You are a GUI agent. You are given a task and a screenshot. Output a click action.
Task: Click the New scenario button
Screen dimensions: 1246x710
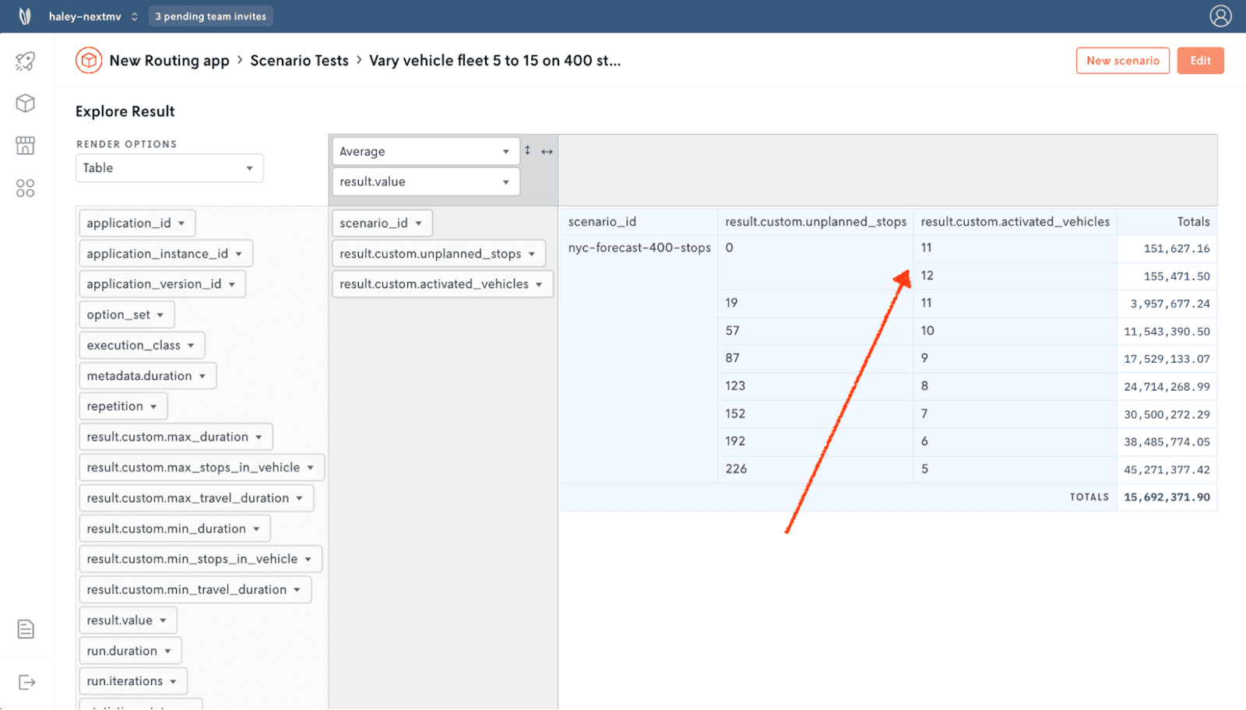coord(1123,61)
